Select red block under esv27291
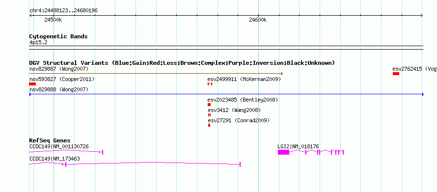The width and height of the screenshot is (437, 192). tap(209, 125)
